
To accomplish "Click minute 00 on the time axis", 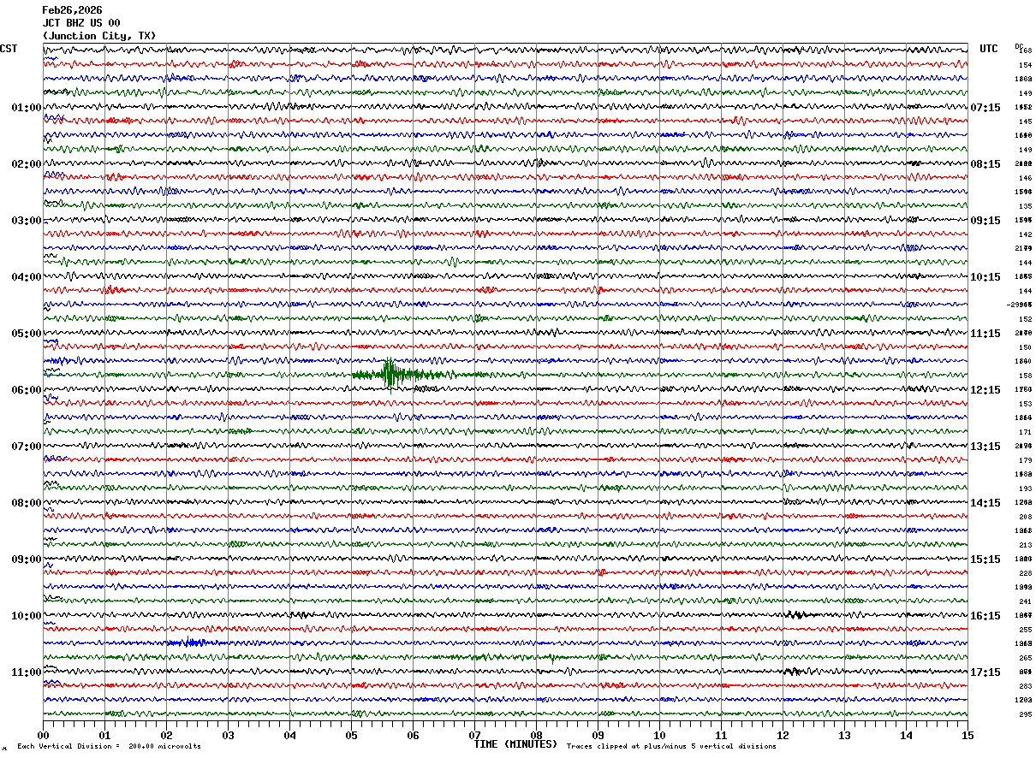I will 44,735.
